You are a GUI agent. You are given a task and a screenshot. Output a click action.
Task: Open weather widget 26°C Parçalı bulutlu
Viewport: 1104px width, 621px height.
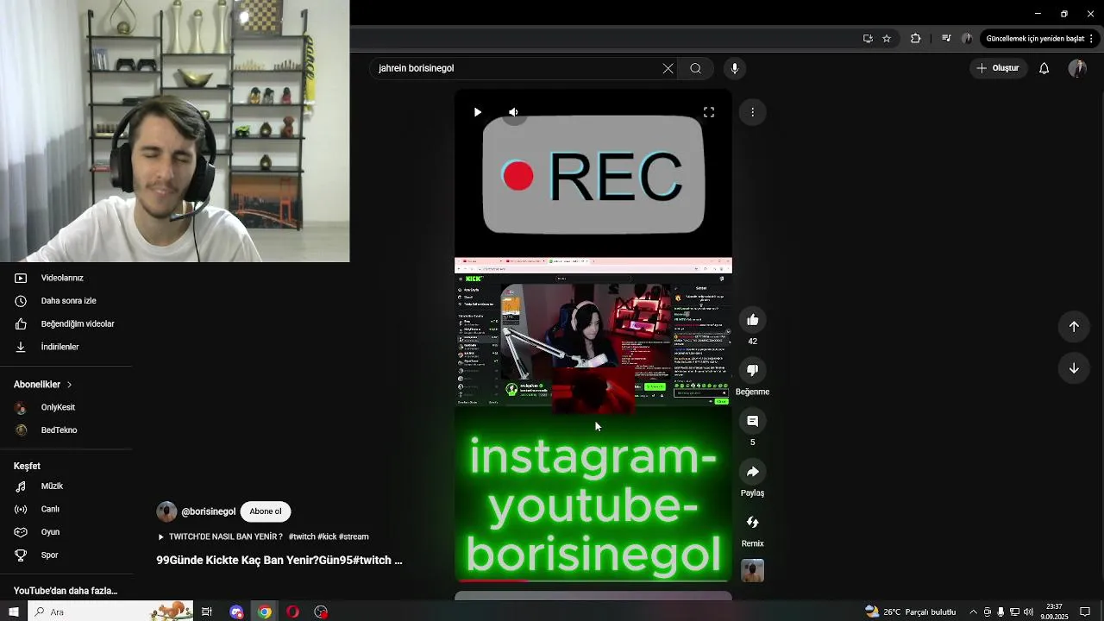click(x=911, y=612)
